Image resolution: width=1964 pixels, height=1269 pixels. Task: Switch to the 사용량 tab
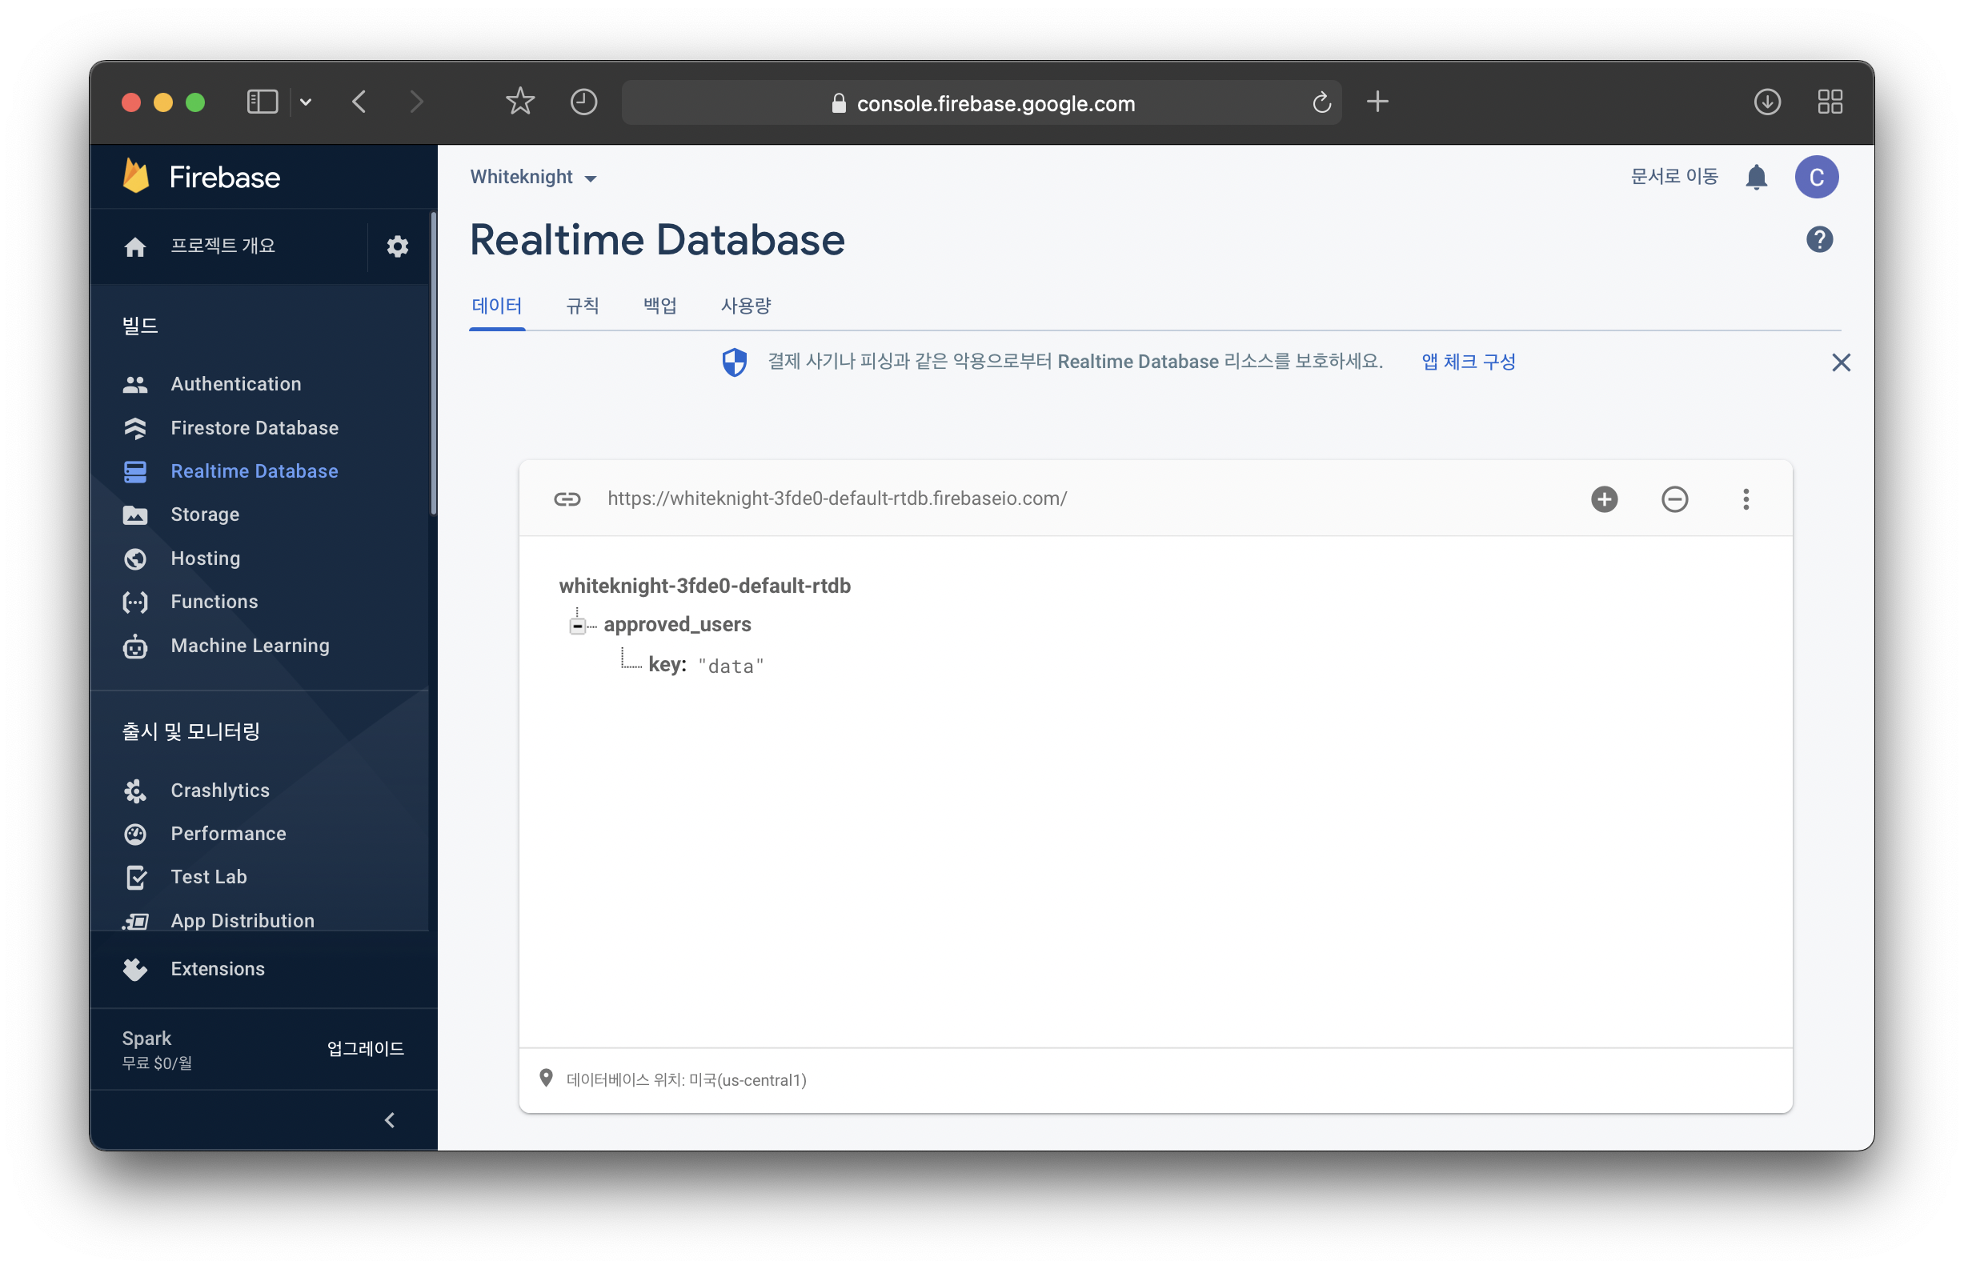[x=745, y=306]
